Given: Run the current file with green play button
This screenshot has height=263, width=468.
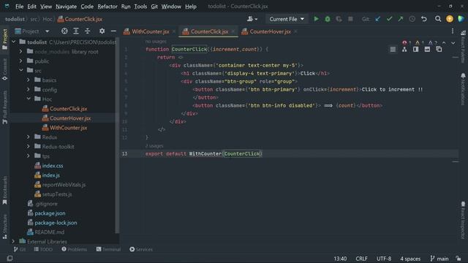Looking at the screenshot, I should [x=316, y=19].
